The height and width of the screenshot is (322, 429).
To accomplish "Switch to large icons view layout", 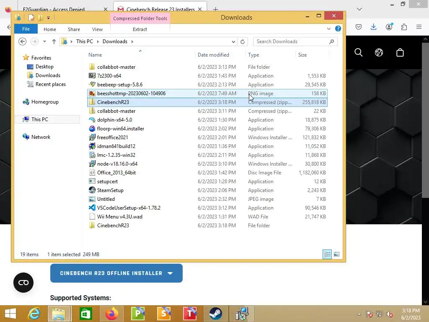I will [x=336, y=254].
